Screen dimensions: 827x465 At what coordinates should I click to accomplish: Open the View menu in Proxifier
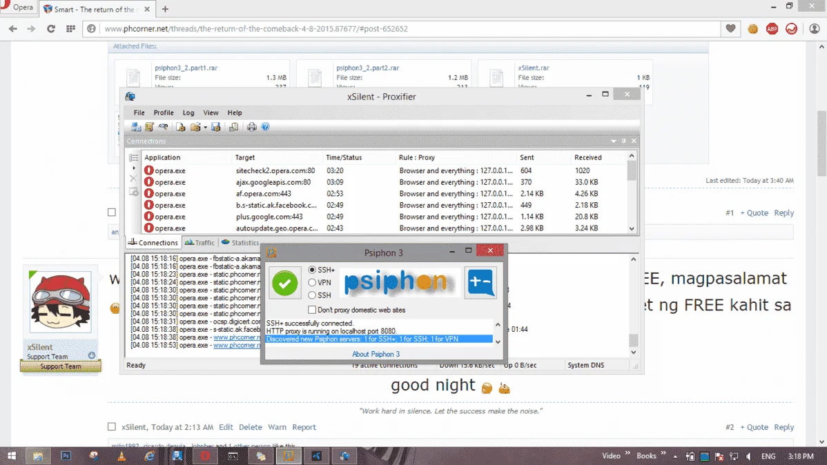pos(211,113)
